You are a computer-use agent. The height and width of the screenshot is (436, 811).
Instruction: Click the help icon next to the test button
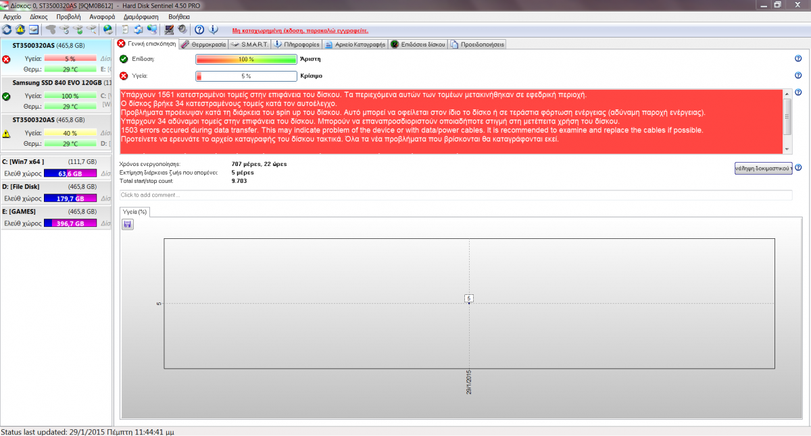point(798,167)
